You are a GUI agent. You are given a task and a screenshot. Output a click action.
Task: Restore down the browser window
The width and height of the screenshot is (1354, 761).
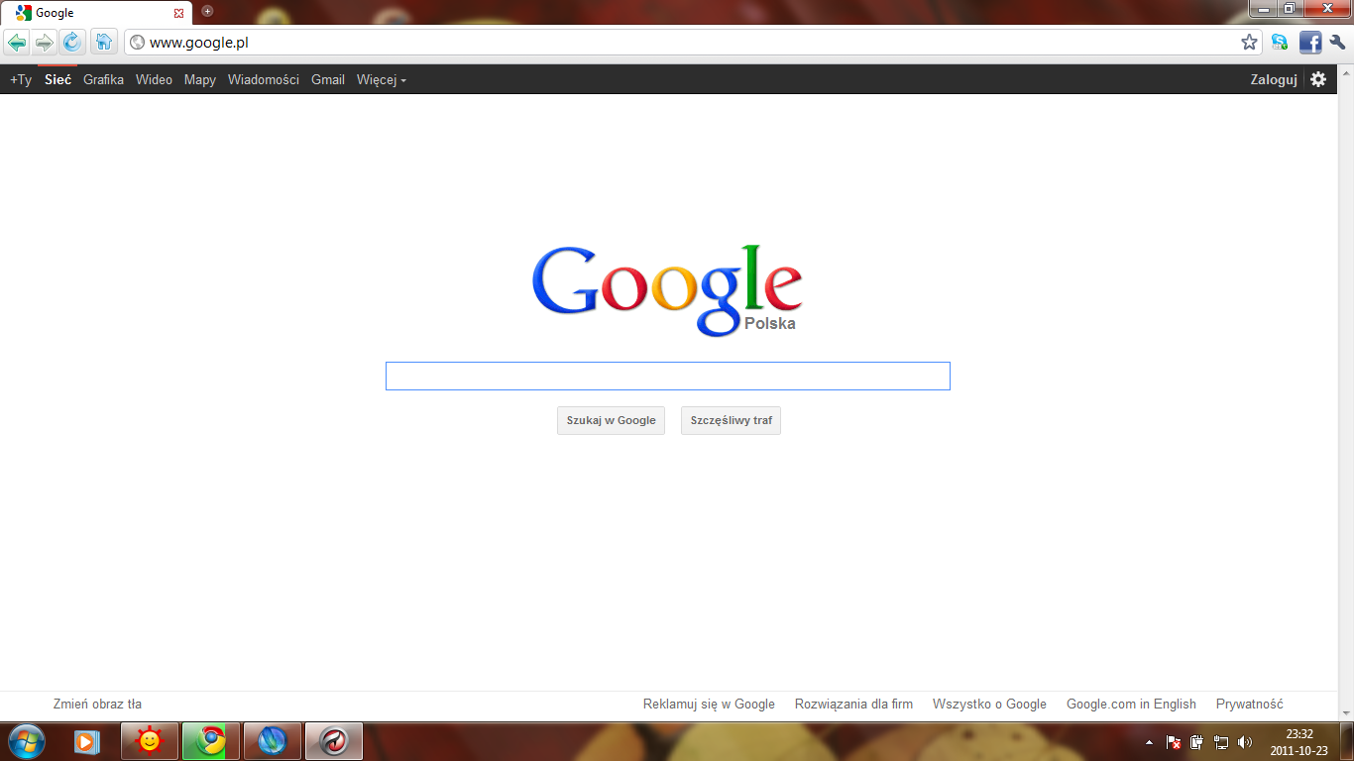pos(1290,8)
